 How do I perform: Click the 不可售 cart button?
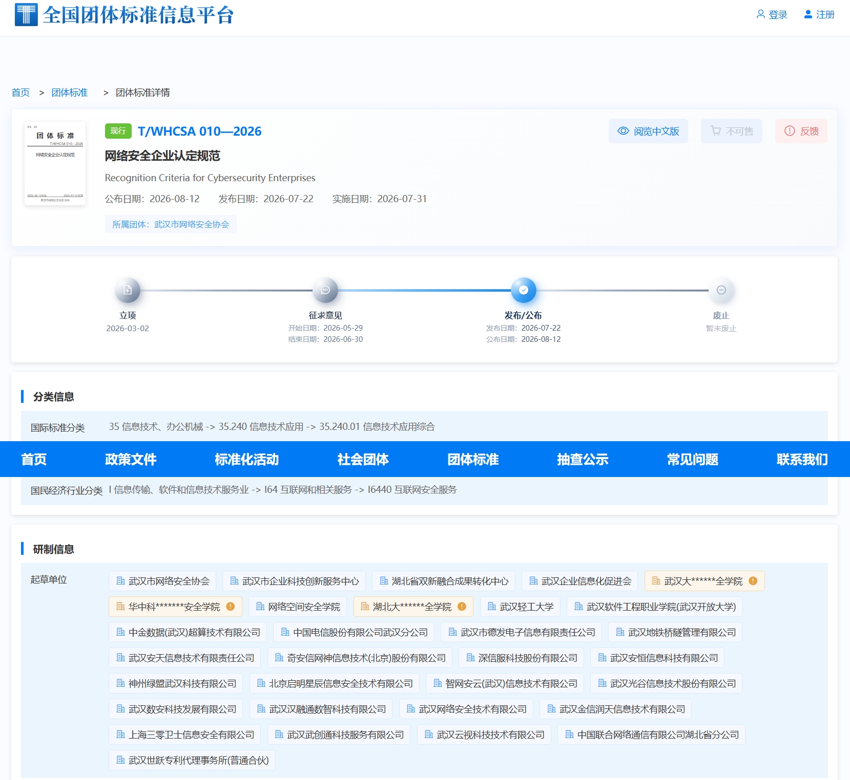(x=732, y=132)
